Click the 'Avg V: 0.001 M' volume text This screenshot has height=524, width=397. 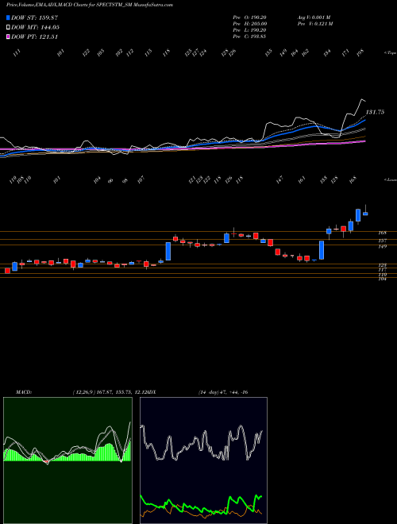coord(314,17)
